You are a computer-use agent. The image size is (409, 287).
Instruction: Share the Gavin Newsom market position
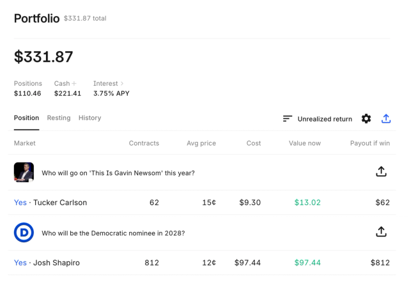pos(381,172)
